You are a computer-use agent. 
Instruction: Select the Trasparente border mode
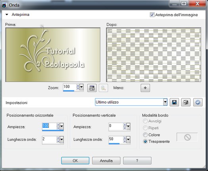(x=145, y=141)
